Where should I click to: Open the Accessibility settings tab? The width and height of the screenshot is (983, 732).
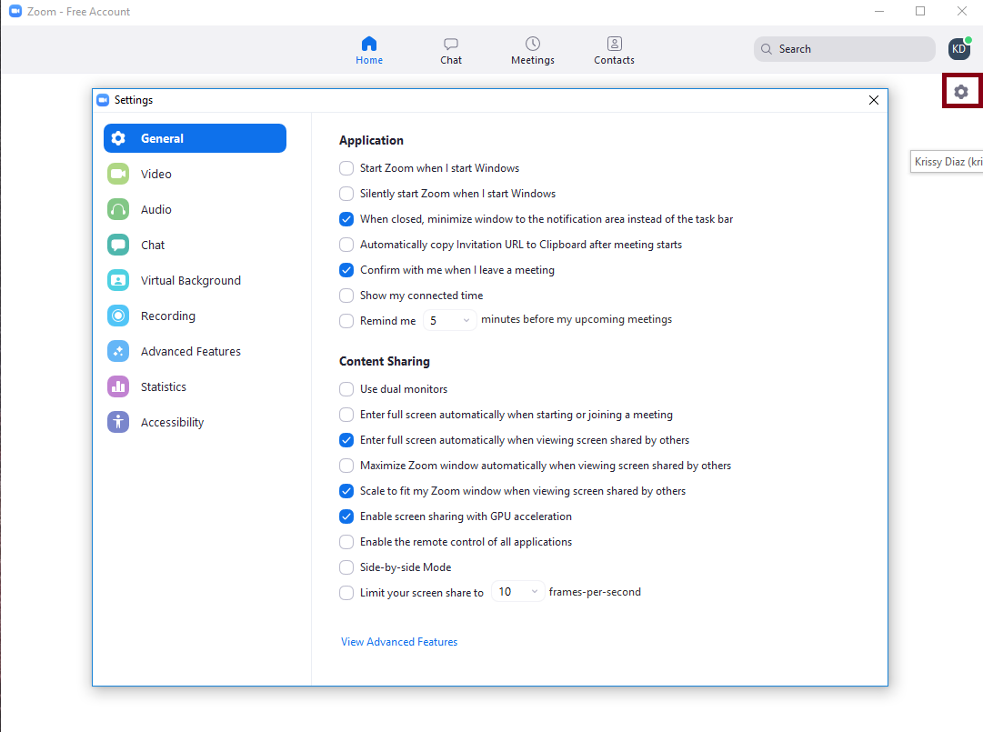point(195,422)
